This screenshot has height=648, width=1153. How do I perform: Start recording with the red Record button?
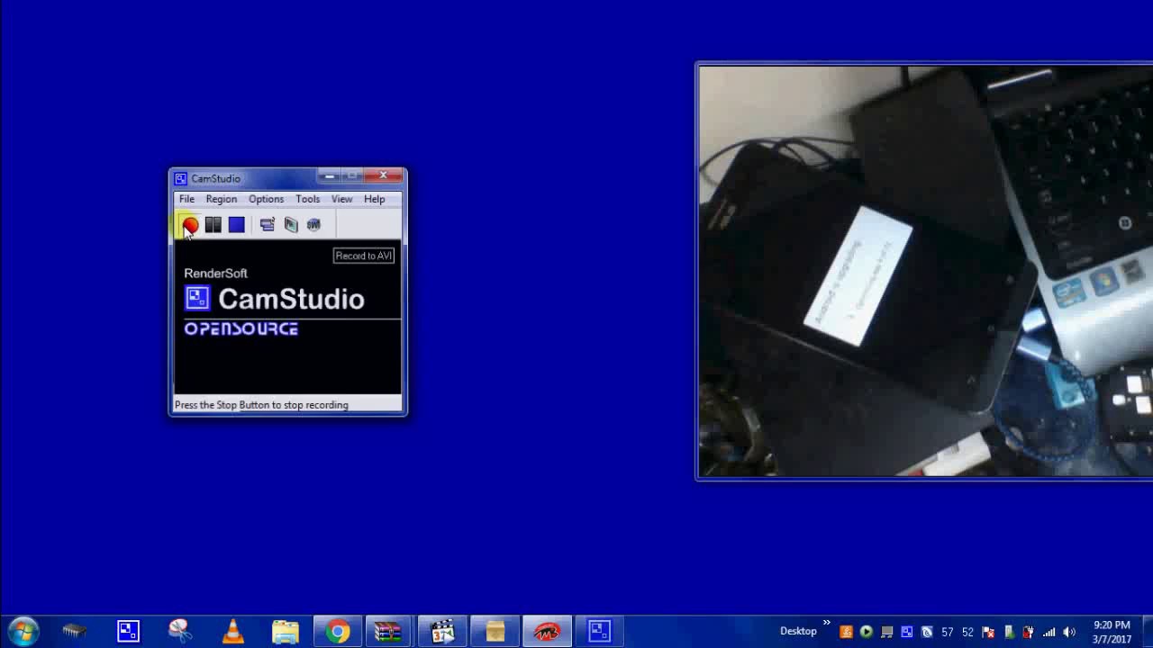pyautogui.click(x=190, y=224)
